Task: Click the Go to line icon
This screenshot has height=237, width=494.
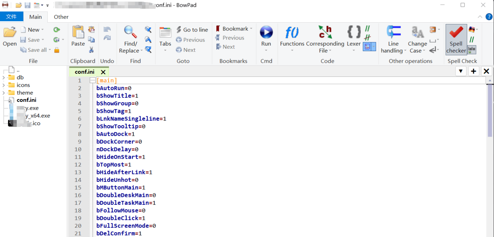Action: tap(179, 29)
